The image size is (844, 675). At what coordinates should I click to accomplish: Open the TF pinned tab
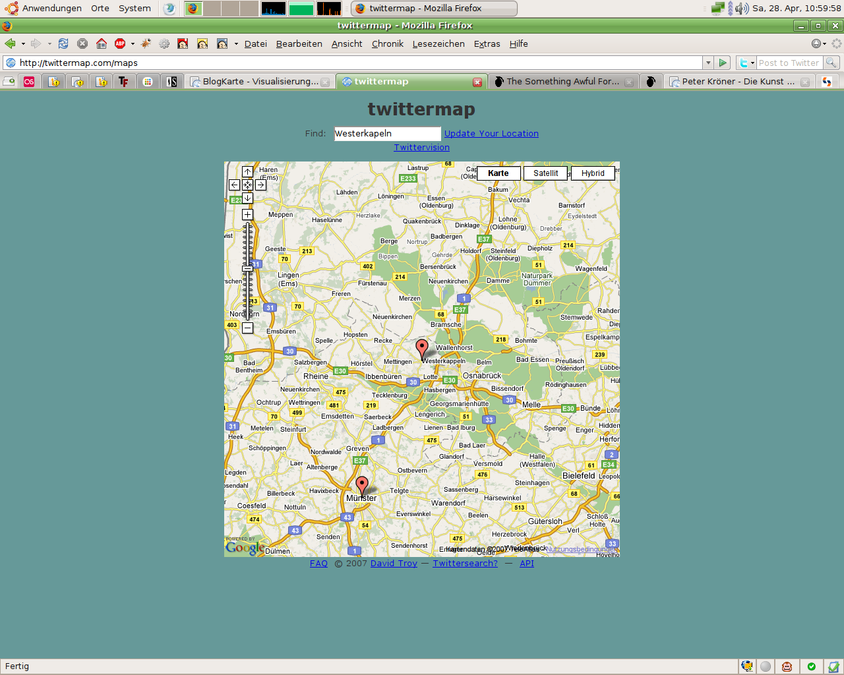123,82
